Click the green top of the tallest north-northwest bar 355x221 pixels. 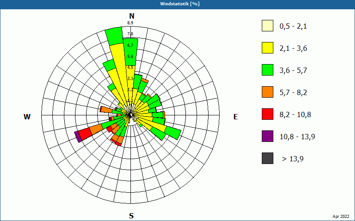pyautogui.click(x=115, y=36)
